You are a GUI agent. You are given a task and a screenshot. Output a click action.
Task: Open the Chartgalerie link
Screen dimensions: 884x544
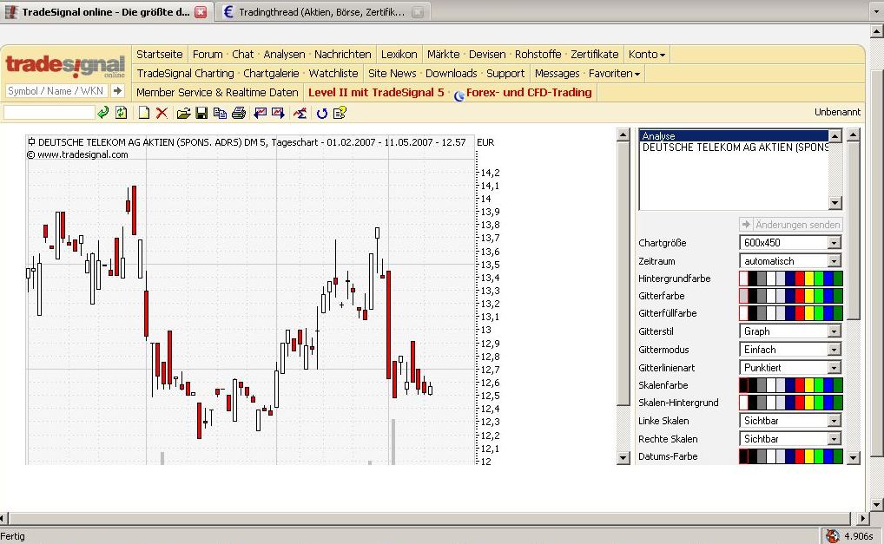coord(271,73)
